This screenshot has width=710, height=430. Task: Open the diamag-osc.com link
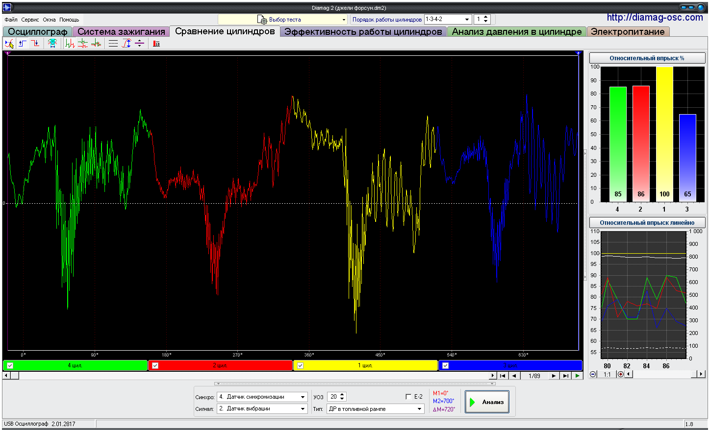coord(655,18)
